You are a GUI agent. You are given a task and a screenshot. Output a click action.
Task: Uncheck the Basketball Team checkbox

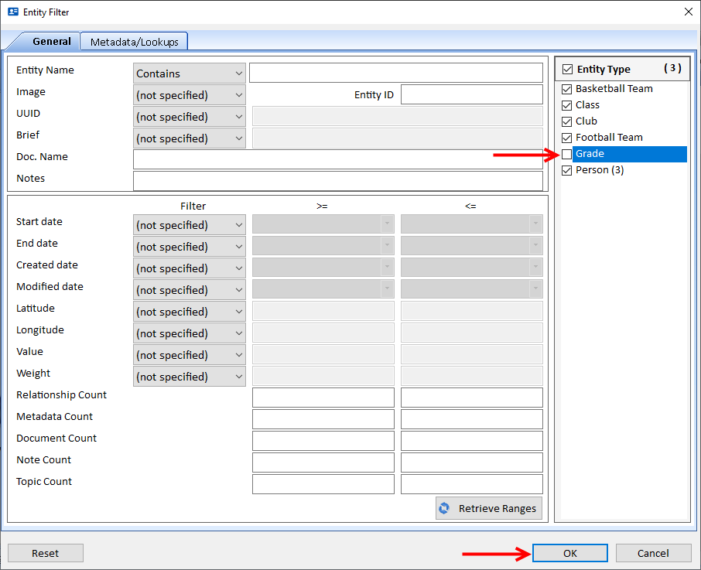coord(567,89)
